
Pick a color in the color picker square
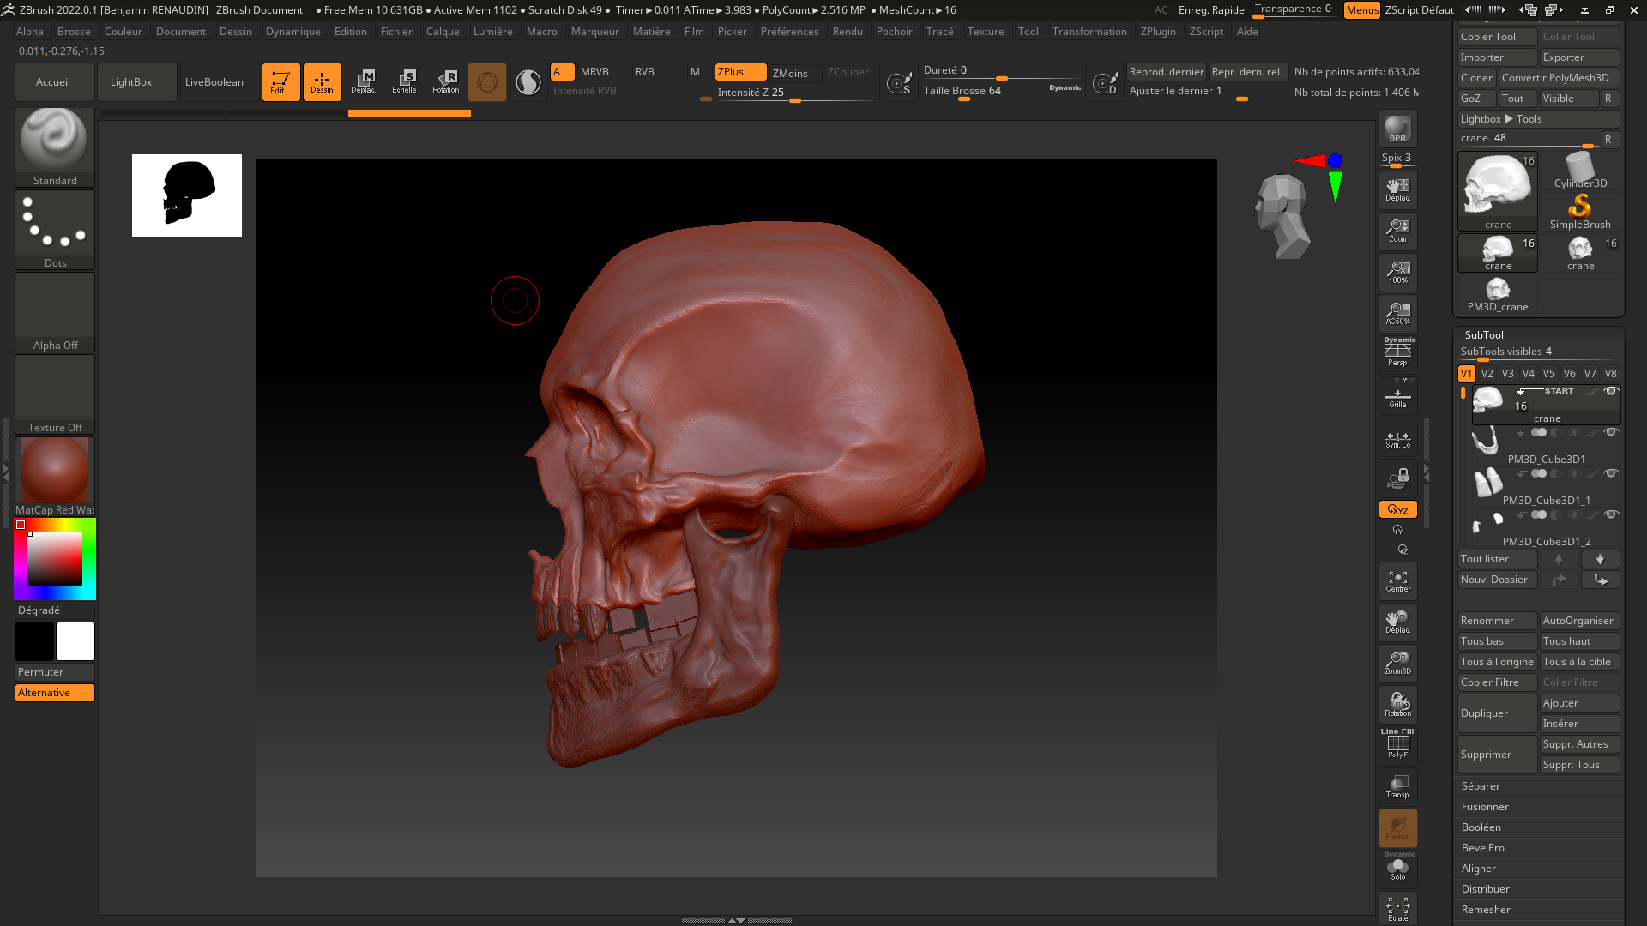coord(55,559)
